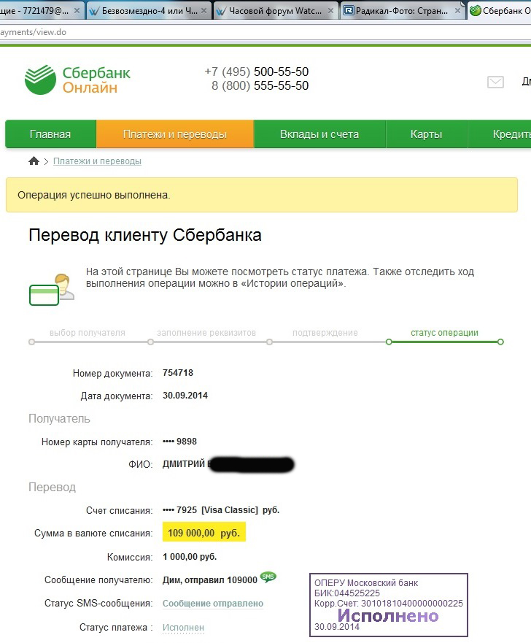
Task: Click the highlighted 109 000,00 руб. amount
Action: click(x=204, y=534)
